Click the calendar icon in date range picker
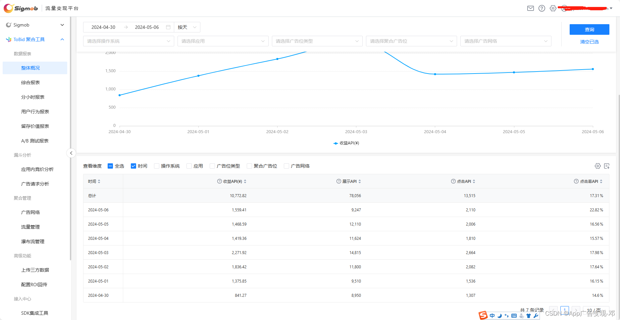 [168, 27]
